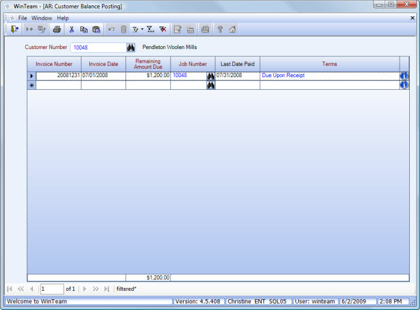Click info icon for invoice 20081231
Screen dimensions: 420x310
tap(404, 76)
